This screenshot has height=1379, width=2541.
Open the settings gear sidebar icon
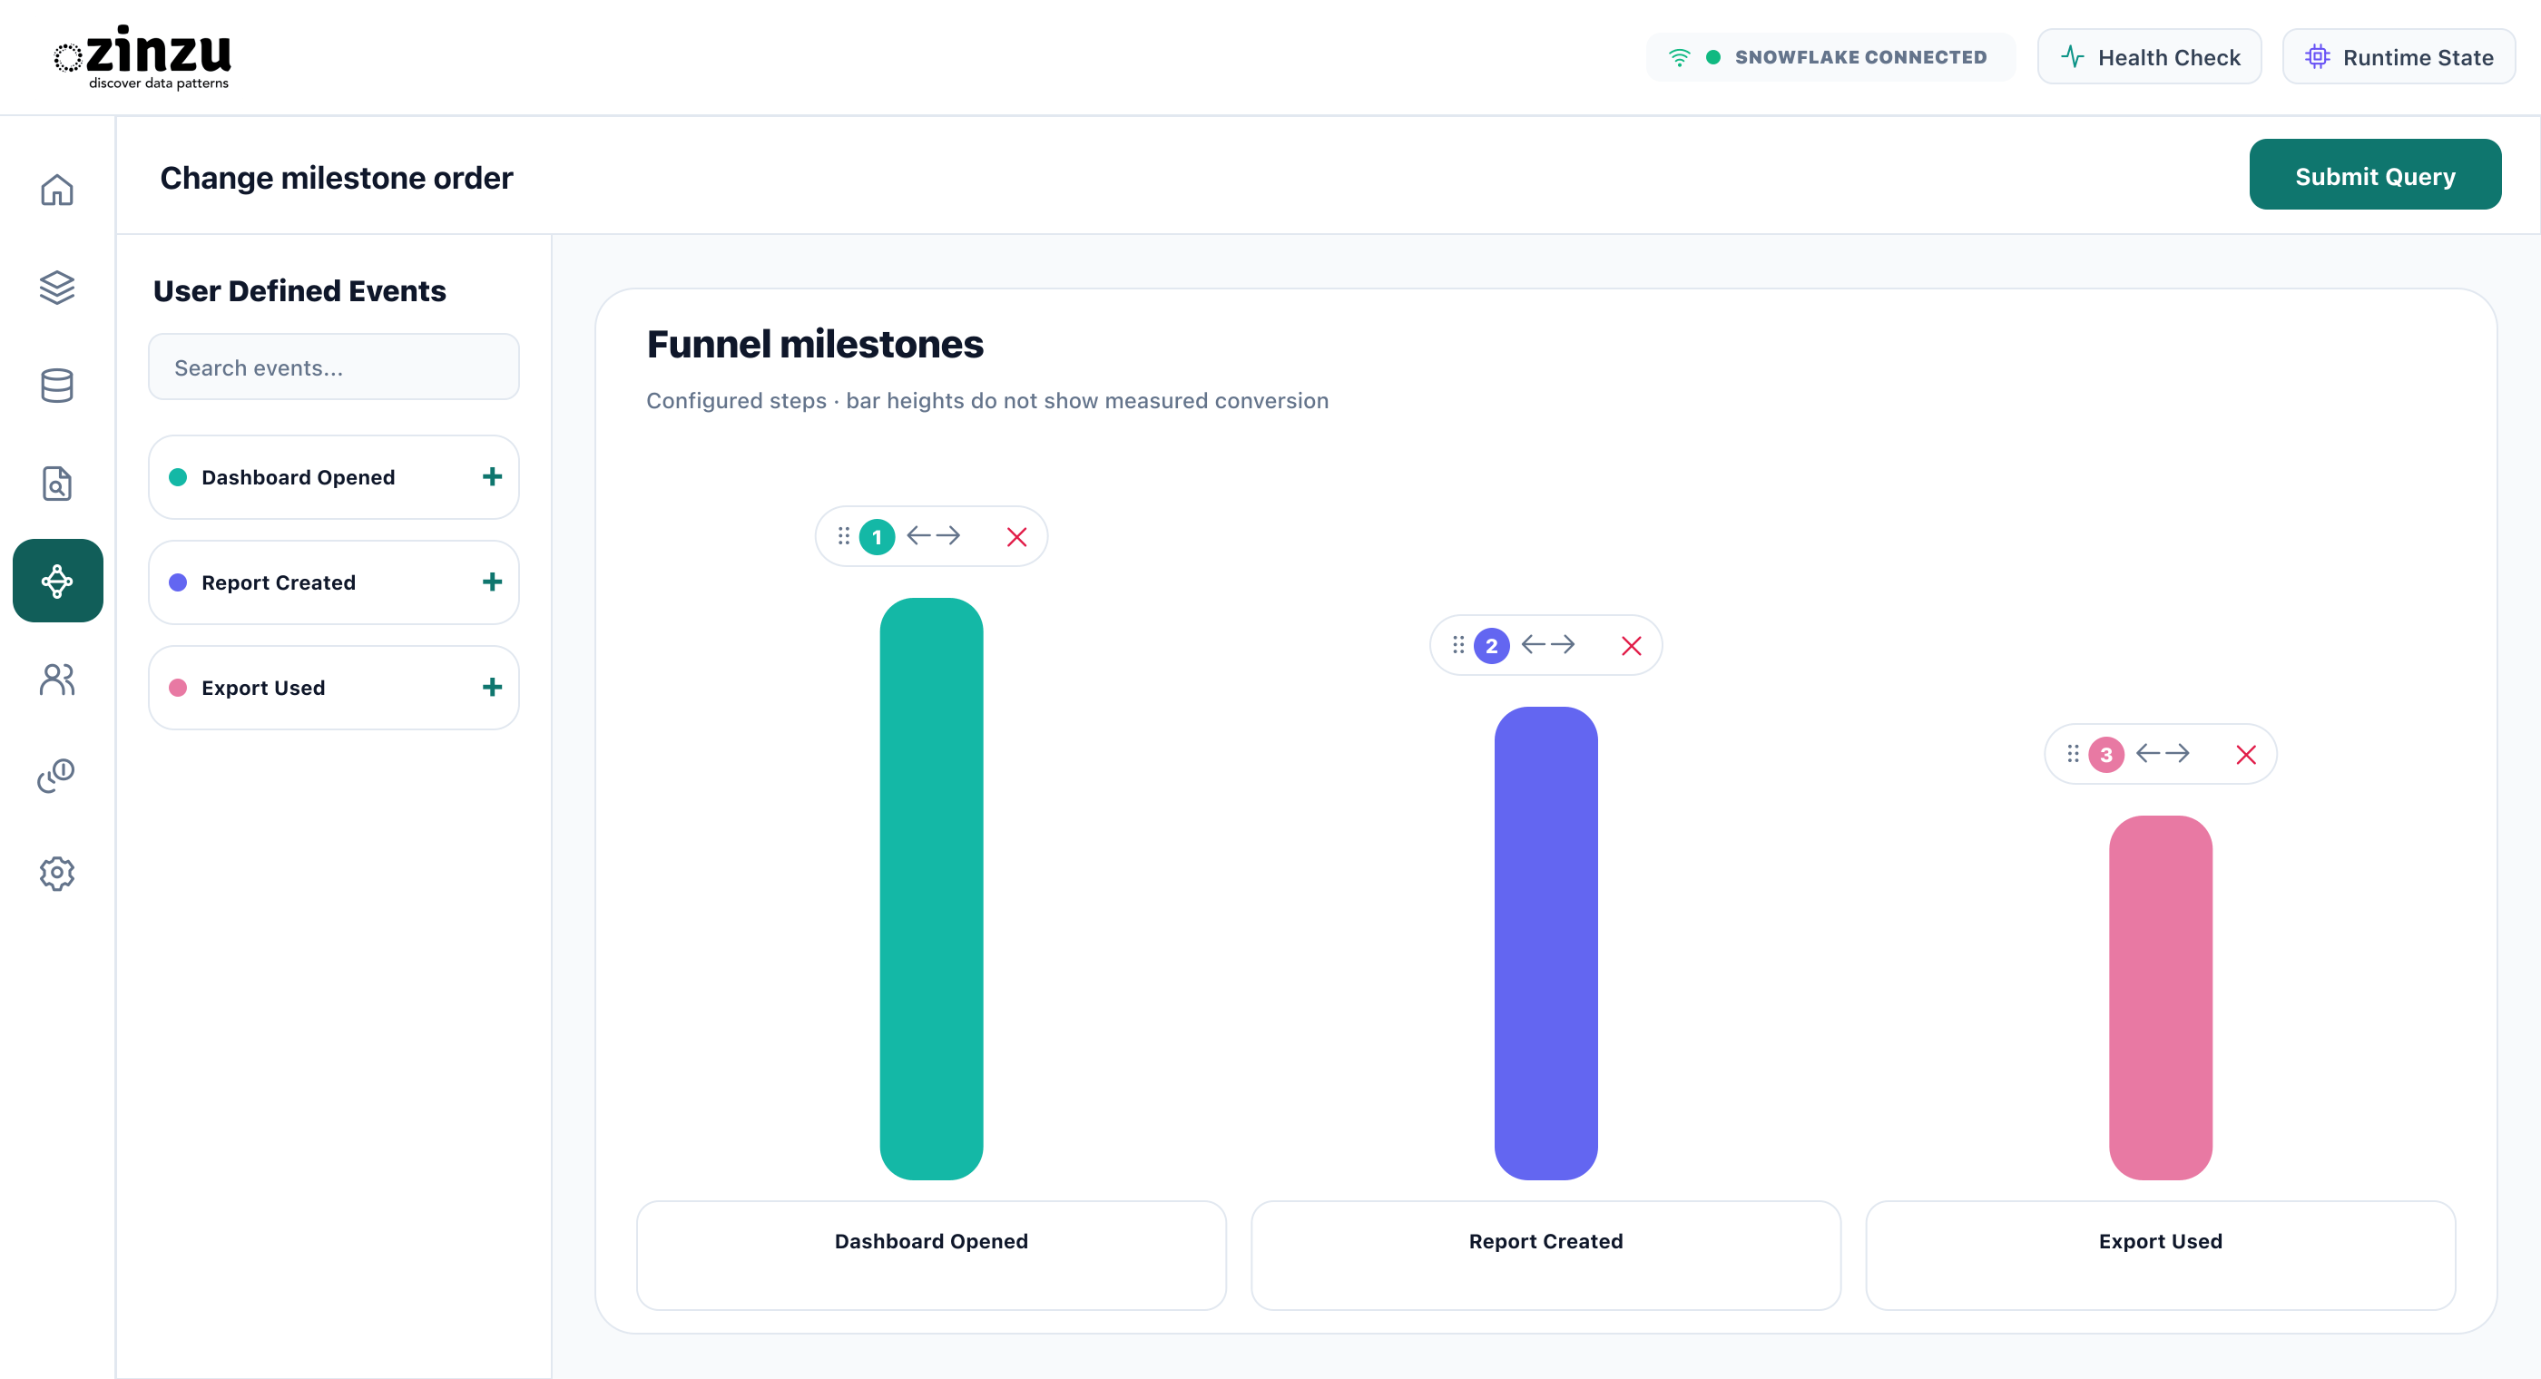click(x=57, y=874)
